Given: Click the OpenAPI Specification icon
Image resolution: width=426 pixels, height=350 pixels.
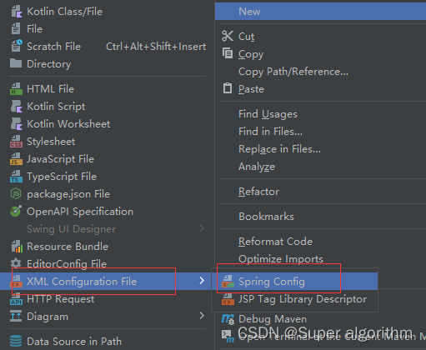Looking at the screenshot, I should click(16, 211).
